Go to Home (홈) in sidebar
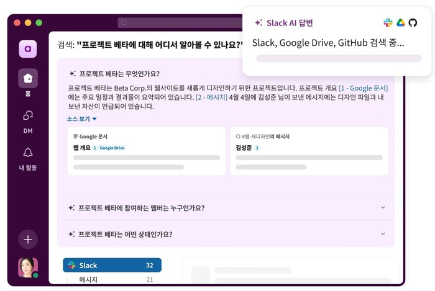 28,78
